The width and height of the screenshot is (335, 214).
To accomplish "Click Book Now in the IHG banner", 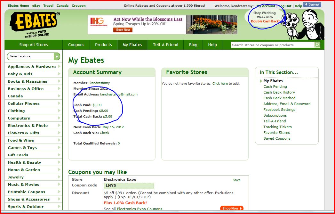I will [x=123, y=30].
